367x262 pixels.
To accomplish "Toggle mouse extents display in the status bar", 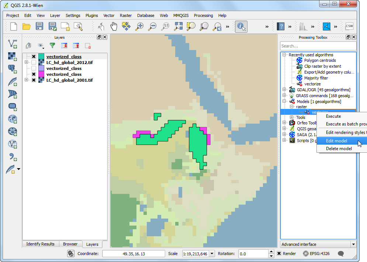I will pos(71,254).
